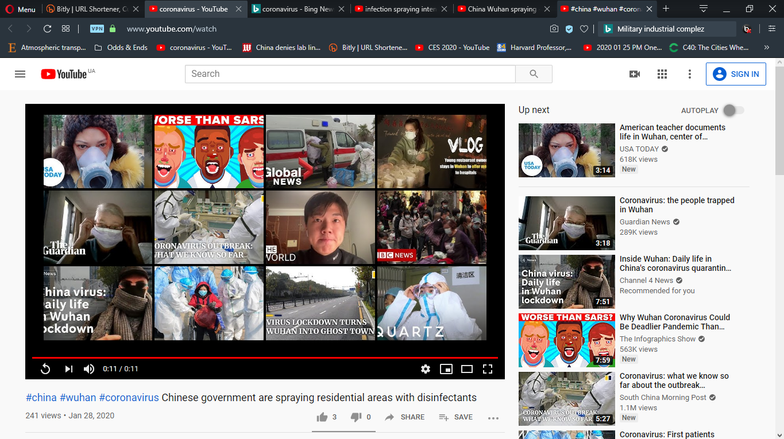Viewport: 784px width, 439px height.
Task: Switch to the infection spraying tab
Action: pyautogui.click(x=400, y=9)
